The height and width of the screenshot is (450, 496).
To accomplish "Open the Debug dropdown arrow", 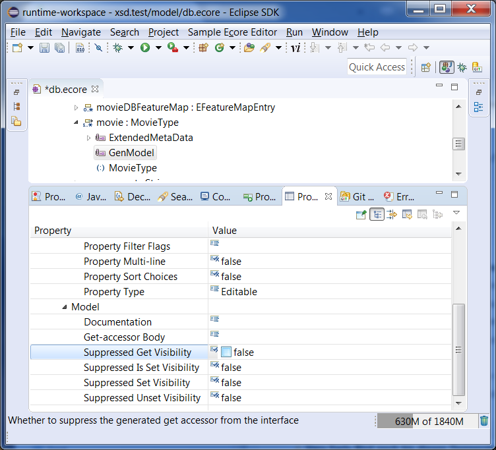I will (x=131, y=47).
